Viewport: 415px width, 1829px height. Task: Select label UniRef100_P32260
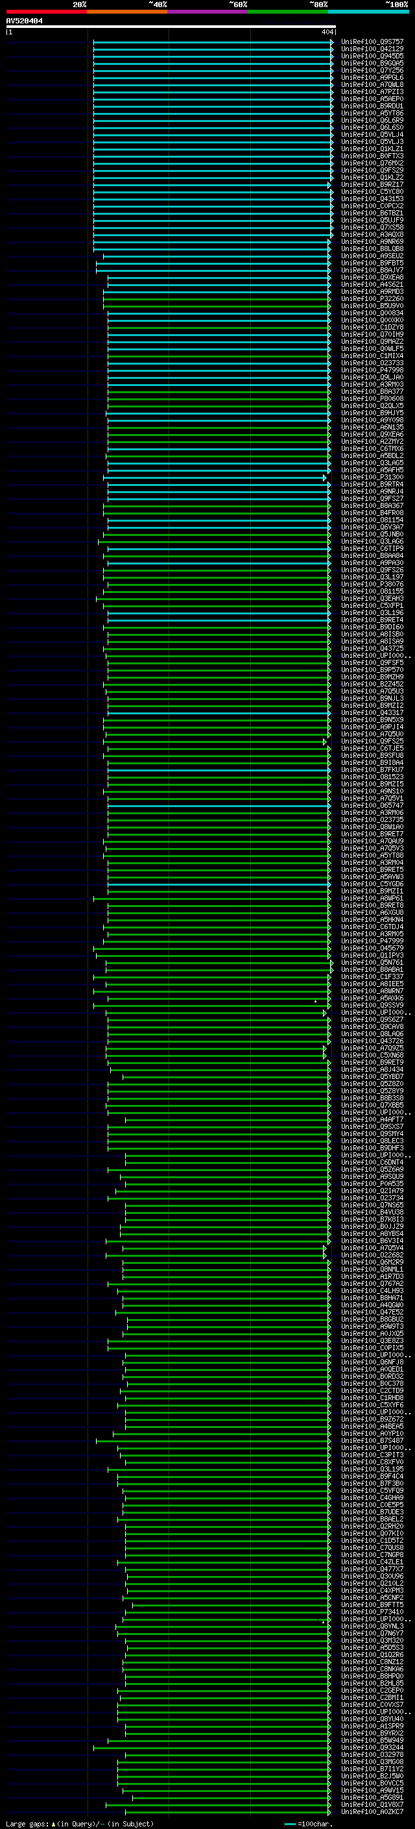[372, 299]
